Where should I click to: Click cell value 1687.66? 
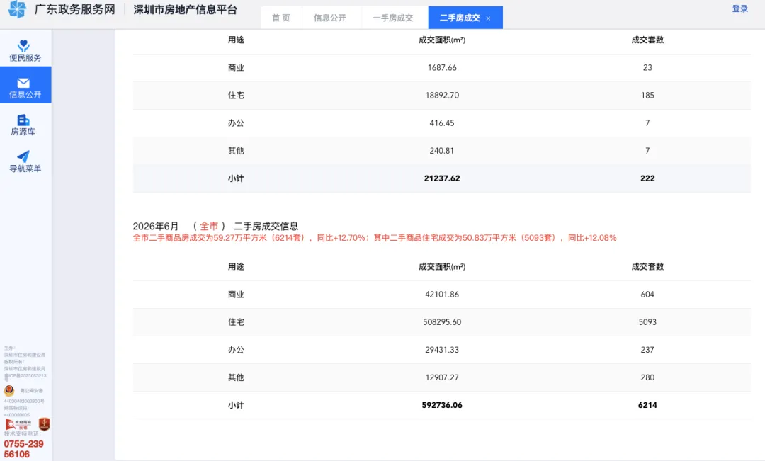[442, 68]
